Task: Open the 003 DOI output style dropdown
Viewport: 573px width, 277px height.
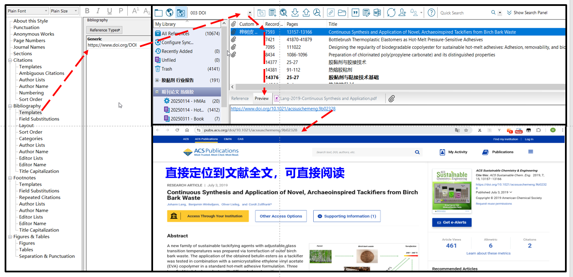Action: click(250, 13)
